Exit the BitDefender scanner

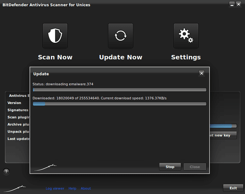[x=233, y=188]
